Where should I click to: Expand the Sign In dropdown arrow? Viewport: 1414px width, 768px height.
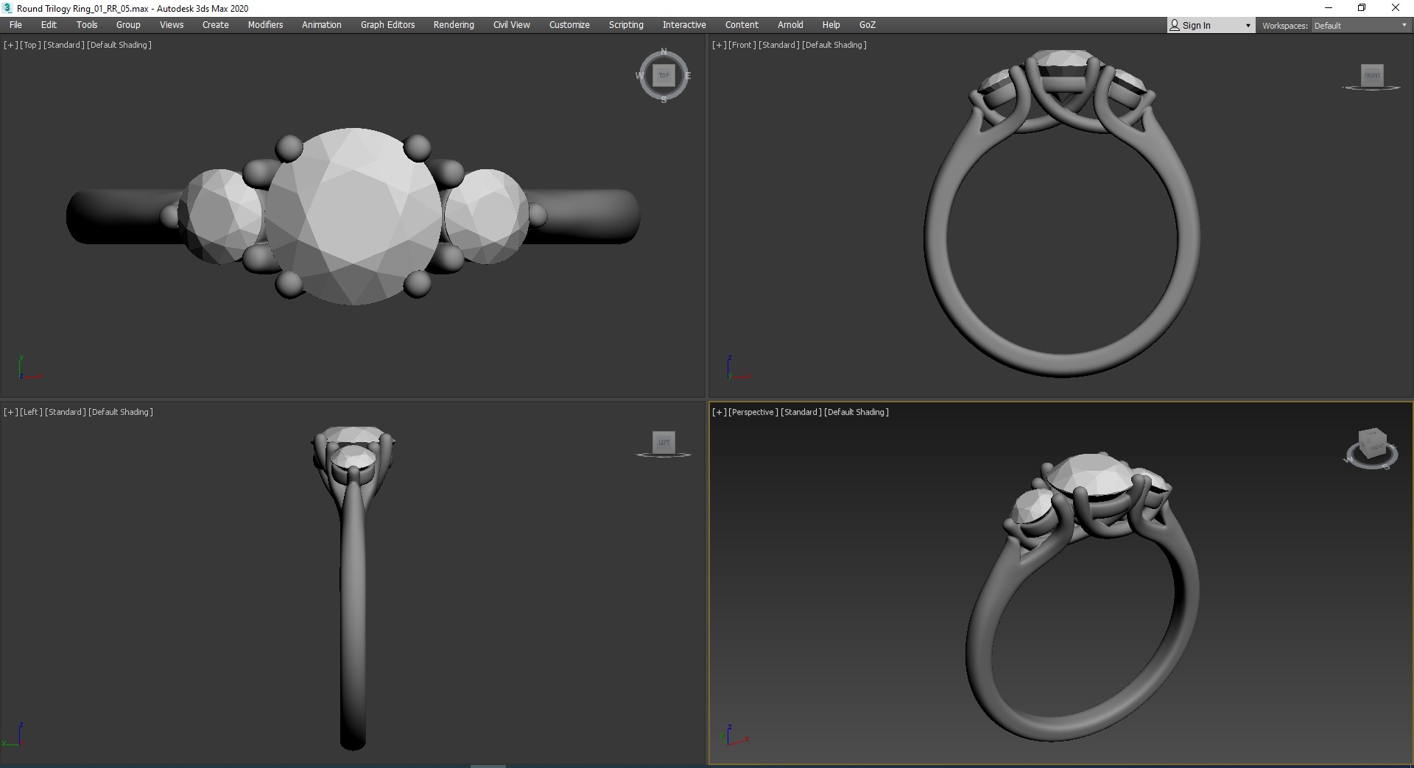click(1248, 26)
